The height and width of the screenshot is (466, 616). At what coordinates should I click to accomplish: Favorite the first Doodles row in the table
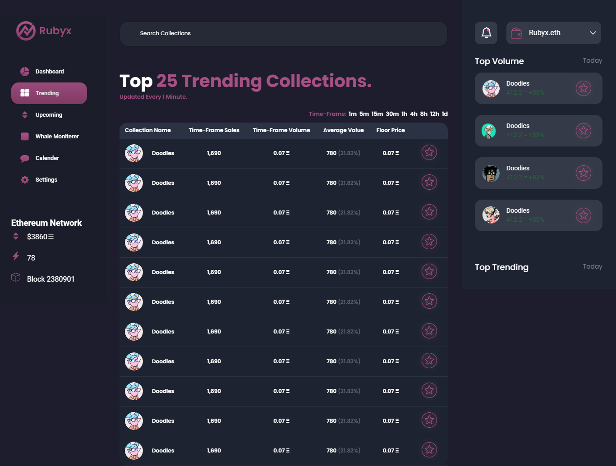click(429, 153)
